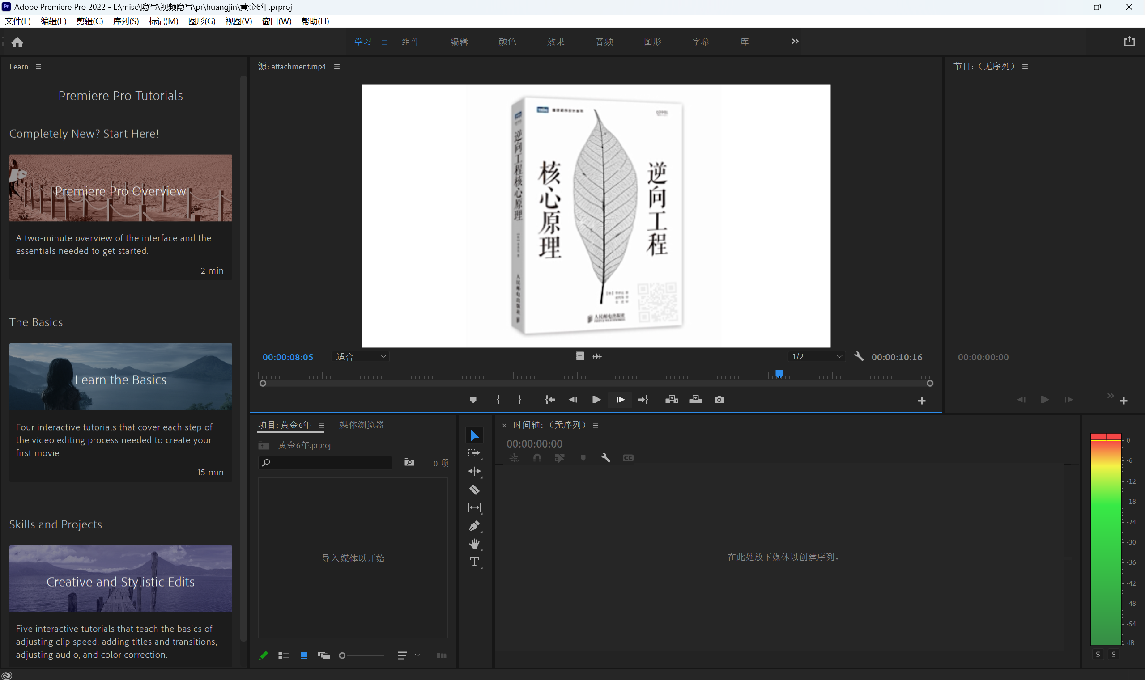The height and width of the screenshot is (680, 1145).
Task: Add a marker in Source monitor
Action: (x=473, y=400)
